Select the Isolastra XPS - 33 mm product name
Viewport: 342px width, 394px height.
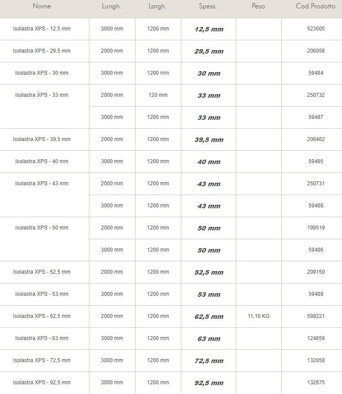click(42, 95)
